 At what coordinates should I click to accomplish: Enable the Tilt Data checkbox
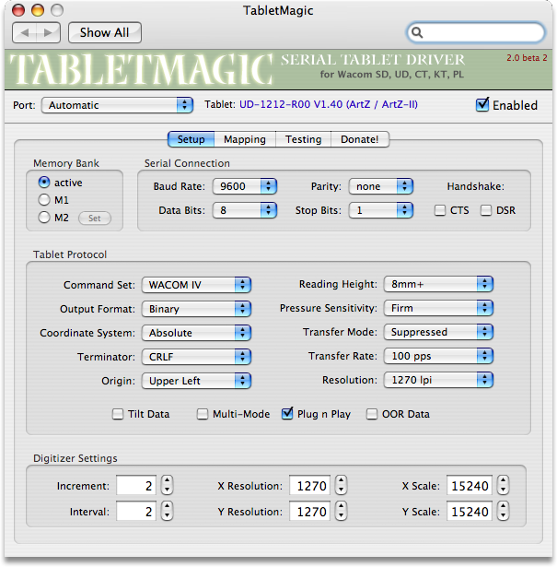pyautogui.click(x=118, y=414)
